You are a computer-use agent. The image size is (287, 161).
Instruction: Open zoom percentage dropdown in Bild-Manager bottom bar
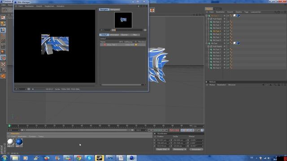pyautogui.click(x=21, y=89)
